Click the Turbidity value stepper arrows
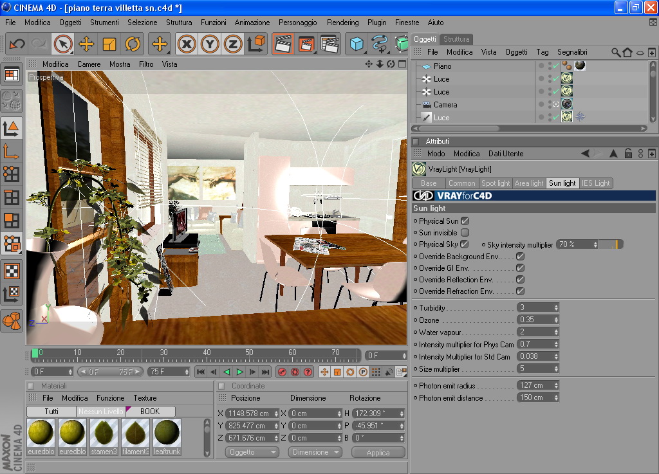The width and height of the screenshot is (659, 474). click(556, 307)
